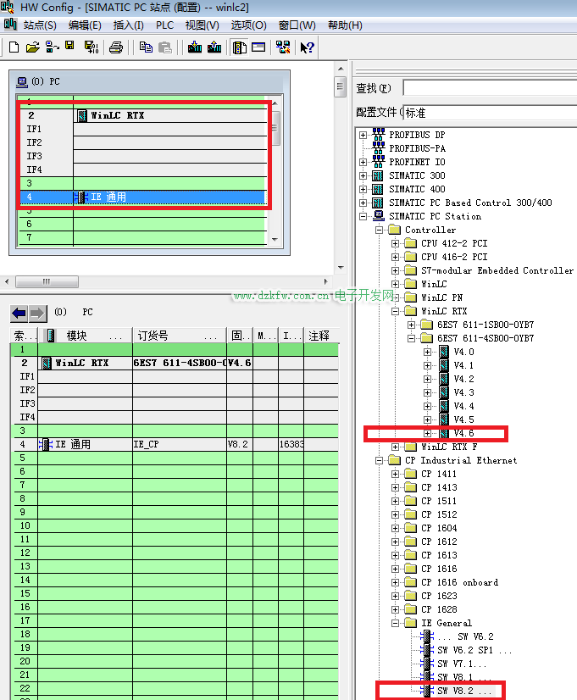Click the Save and Compile toolbar icon
577x700 pixels.
pos(90,47)
